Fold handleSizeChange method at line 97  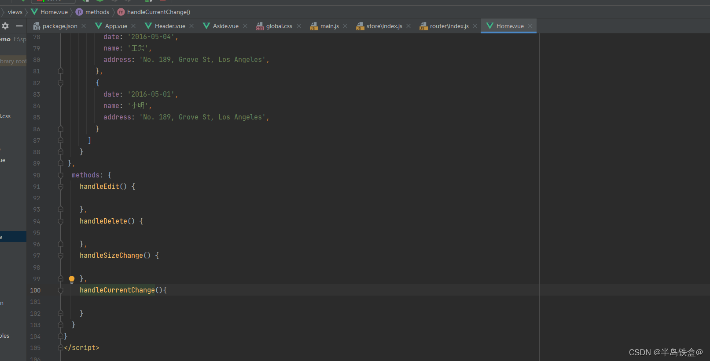61,256
